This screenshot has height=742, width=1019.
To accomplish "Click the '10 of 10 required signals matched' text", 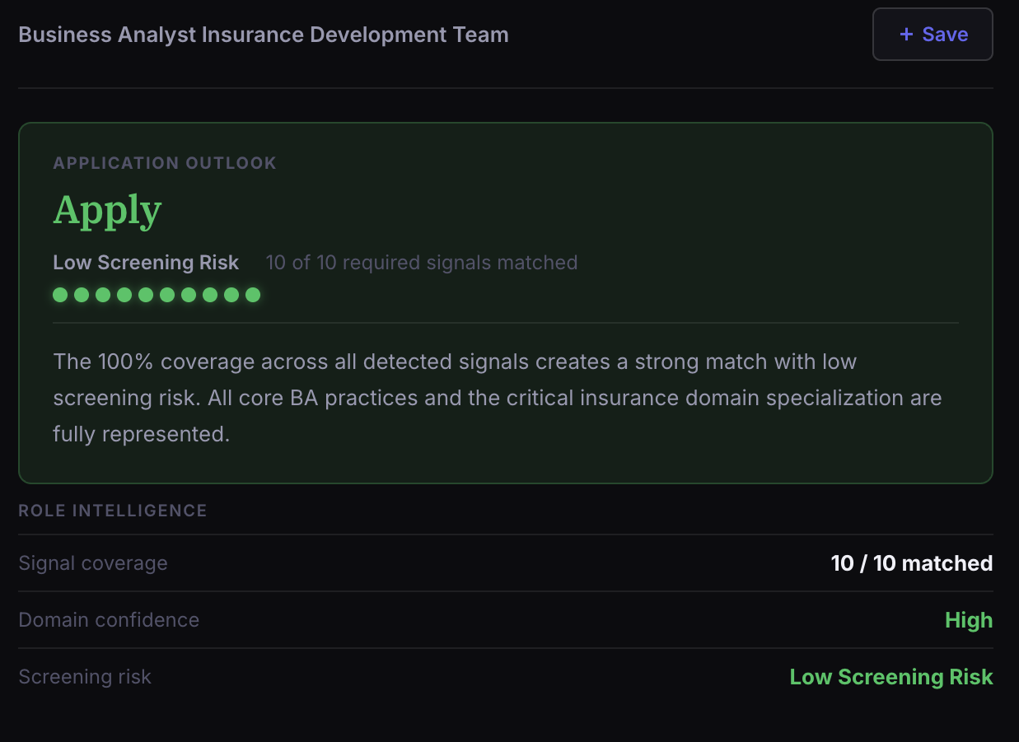I will (x=421, y=263).
